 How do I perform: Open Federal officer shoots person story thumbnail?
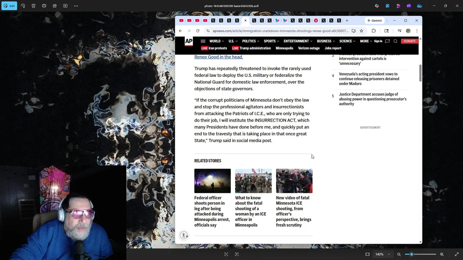tap(212, 181)
